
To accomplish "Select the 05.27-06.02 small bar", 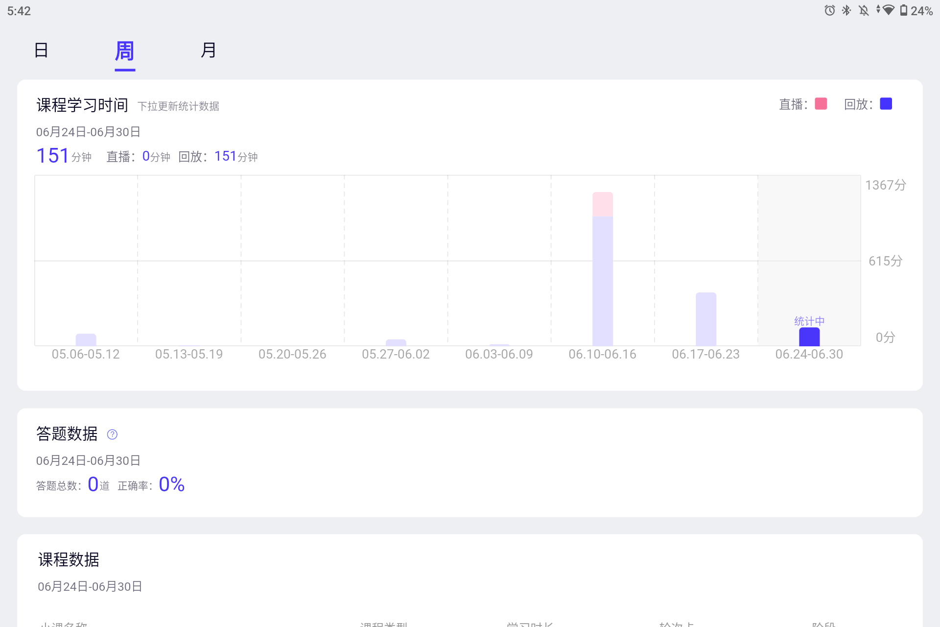I will click(396, 342).
